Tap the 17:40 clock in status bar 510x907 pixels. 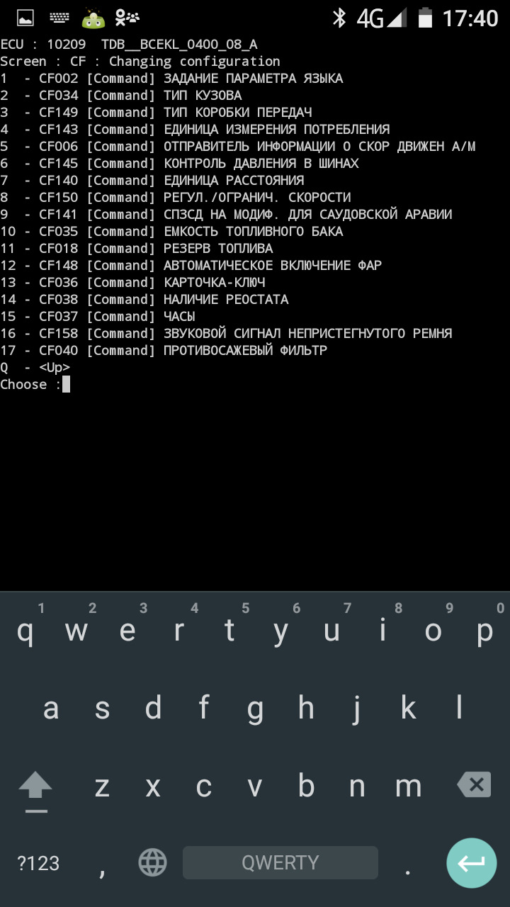pos(470,18)
